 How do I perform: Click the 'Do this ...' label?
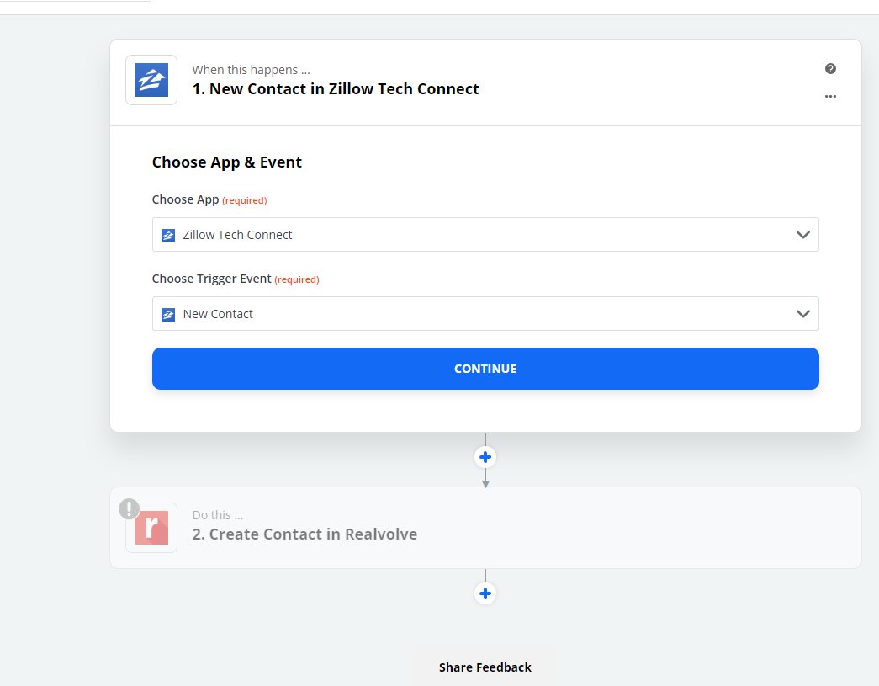[218, 515]
